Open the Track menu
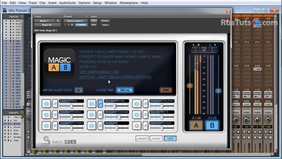The width and height of the screenshot is (282, 159). pos(33,3)
